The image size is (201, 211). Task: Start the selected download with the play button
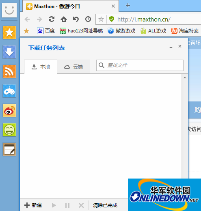(x=54, y=205)
